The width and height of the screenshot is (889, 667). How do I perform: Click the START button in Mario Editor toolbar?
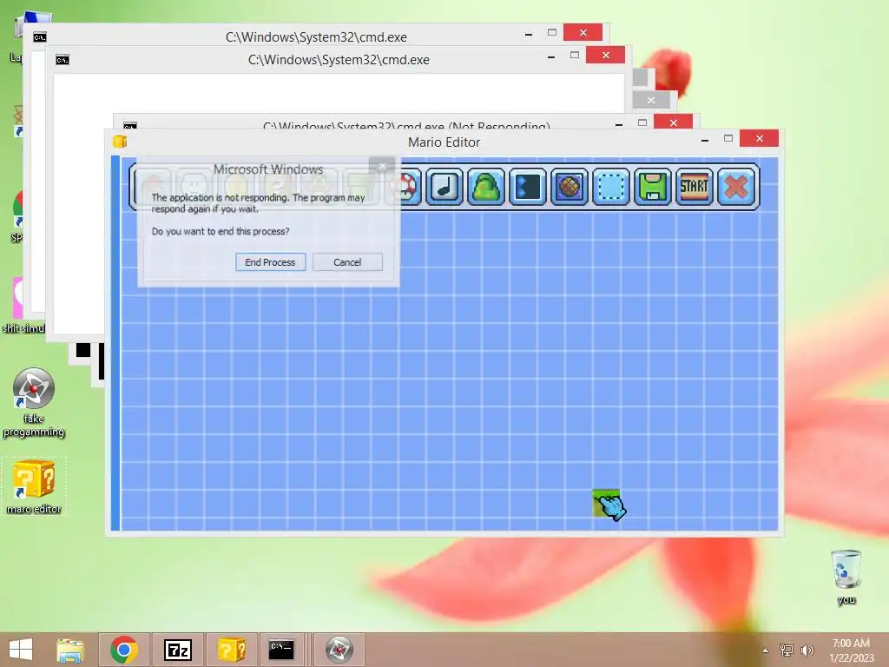(694, 187)
